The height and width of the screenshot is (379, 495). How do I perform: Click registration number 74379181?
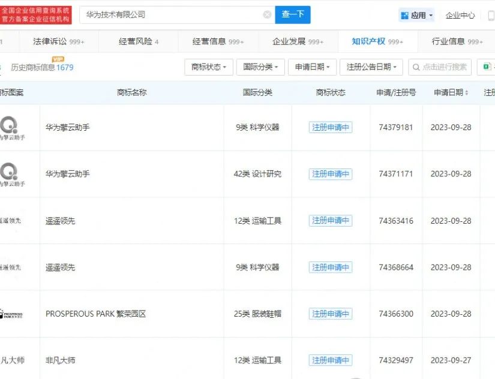396,127
